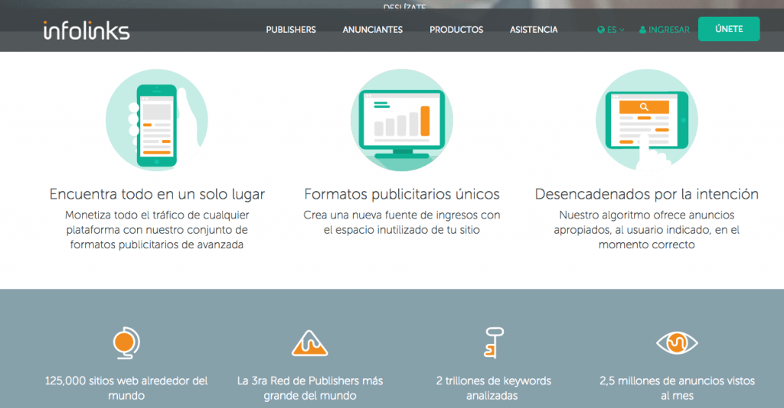Click paragraph starting Crea una nueva fuente
The image size is (784, 408).
402,222
